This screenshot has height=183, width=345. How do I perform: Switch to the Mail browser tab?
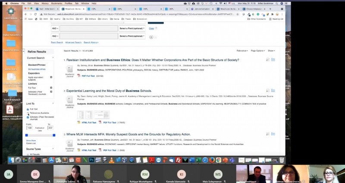(46, 9)
